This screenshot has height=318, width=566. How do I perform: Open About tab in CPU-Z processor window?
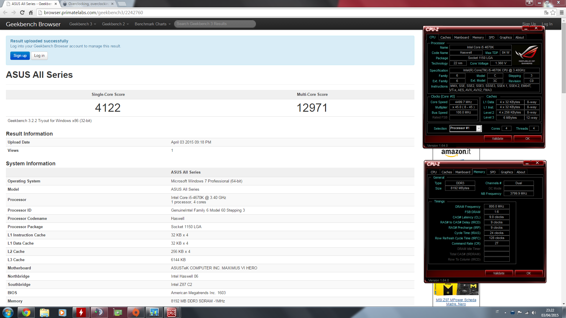click(x=520, y=37)
